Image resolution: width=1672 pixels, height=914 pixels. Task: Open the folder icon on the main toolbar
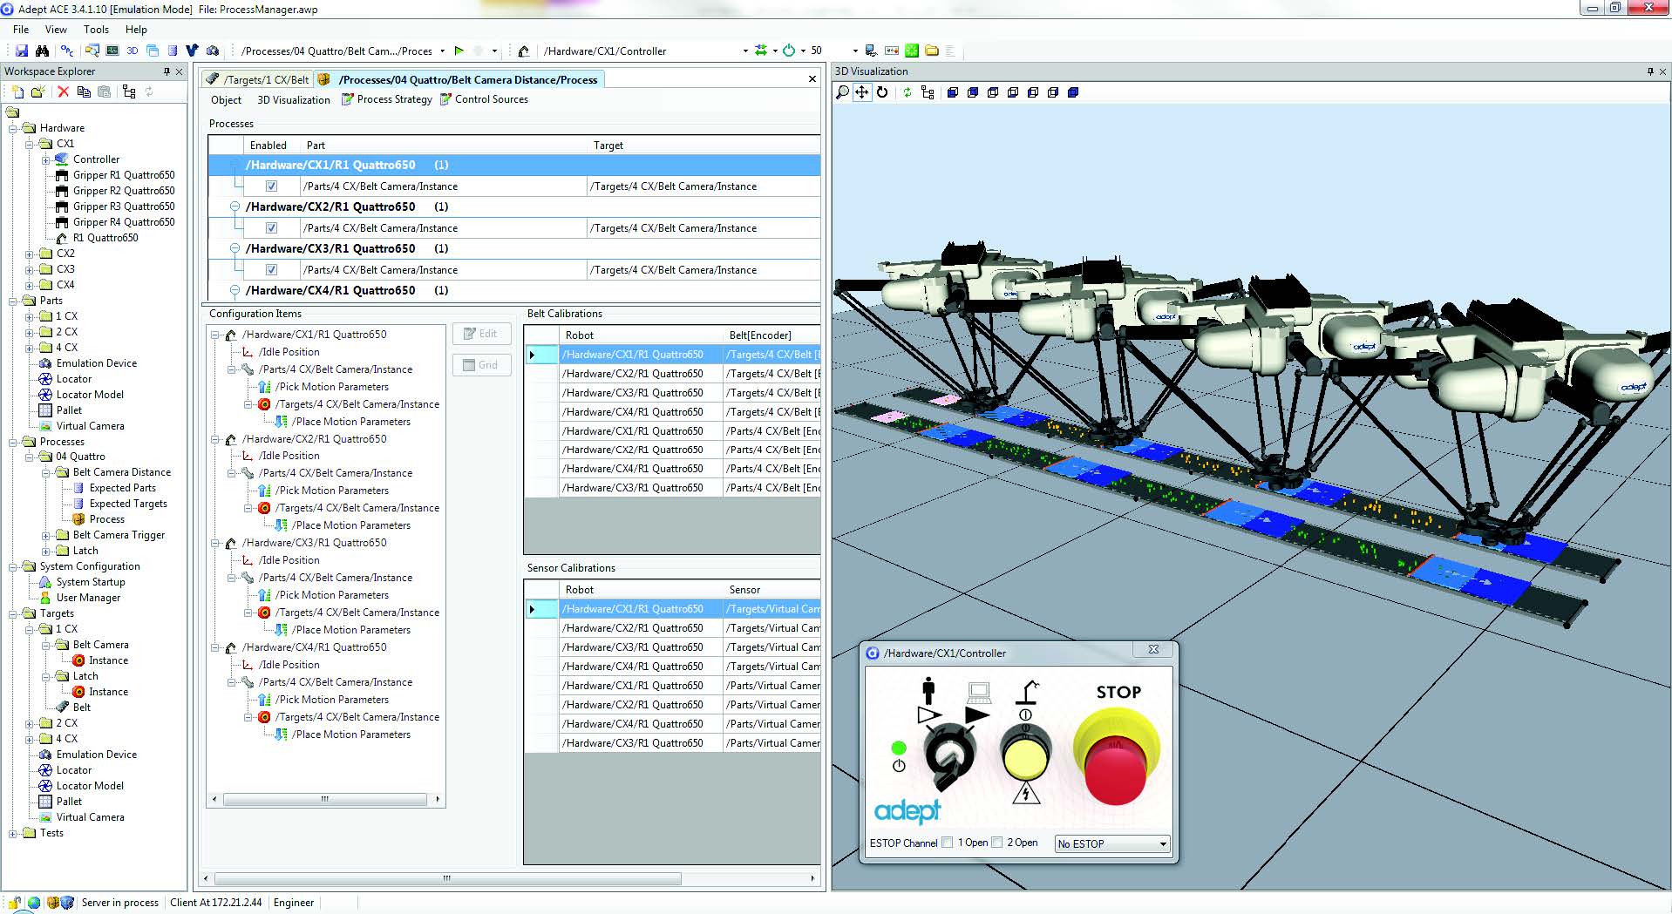click(x=932, y=51)
